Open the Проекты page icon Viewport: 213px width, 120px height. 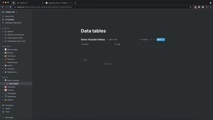(x=6, y=59)
